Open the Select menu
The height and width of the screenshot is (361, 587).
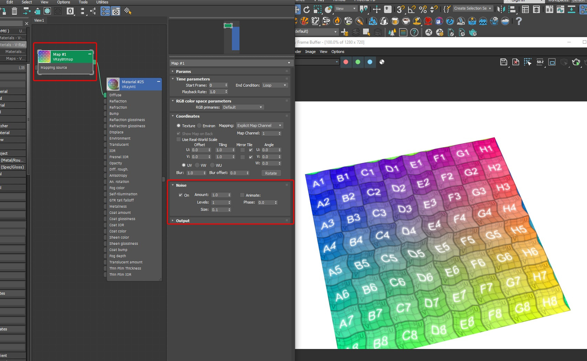[27, 2]
